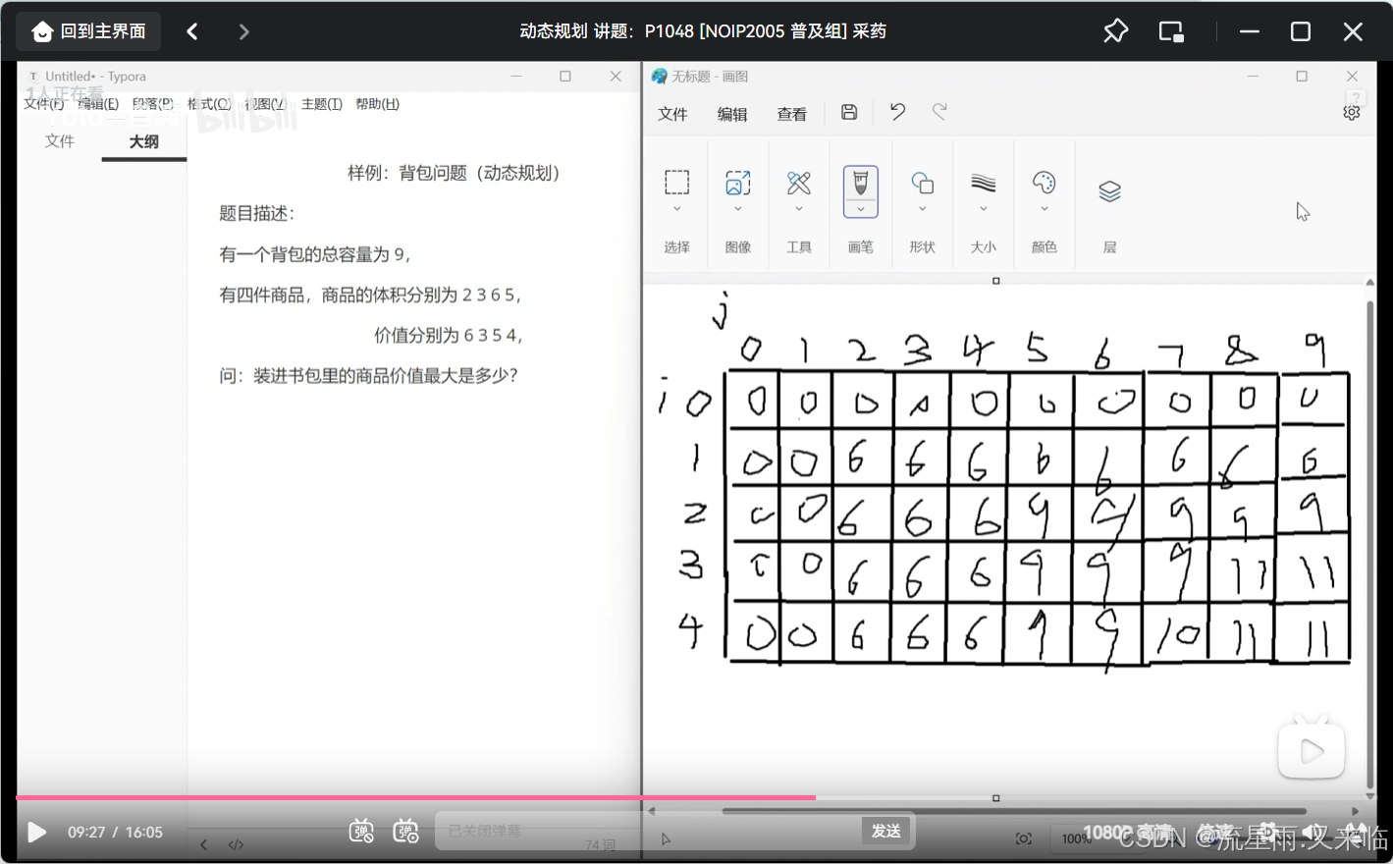Open the 层 layers panel icon
Image resolution: width=1393 pixels, height=864 pixels.
1109,191
